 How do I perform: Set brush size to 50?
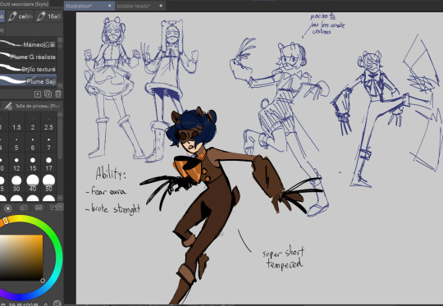tap(48, 183)
